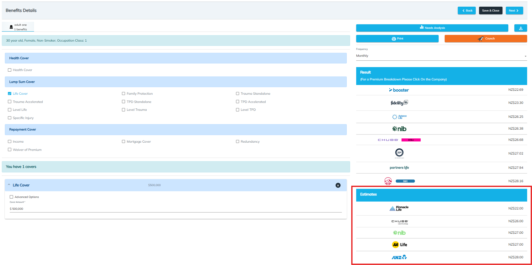
Task: Click the NZ$22.69 booster price
Action: 516,90
